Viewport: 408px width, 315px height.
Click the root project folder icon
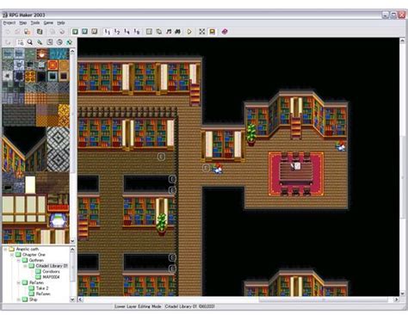click(11, 249)
